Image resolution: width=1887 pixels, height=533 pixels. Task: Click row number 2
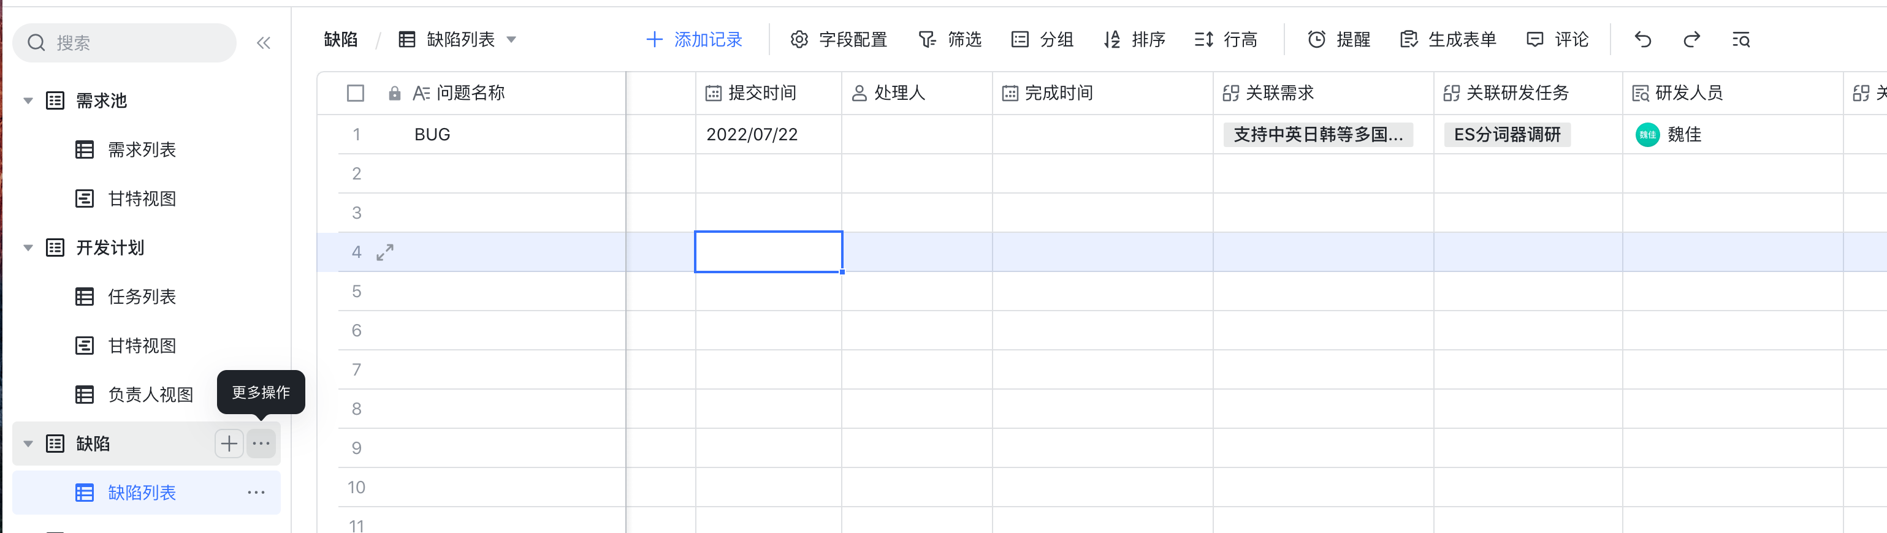(x=357, y=174)
